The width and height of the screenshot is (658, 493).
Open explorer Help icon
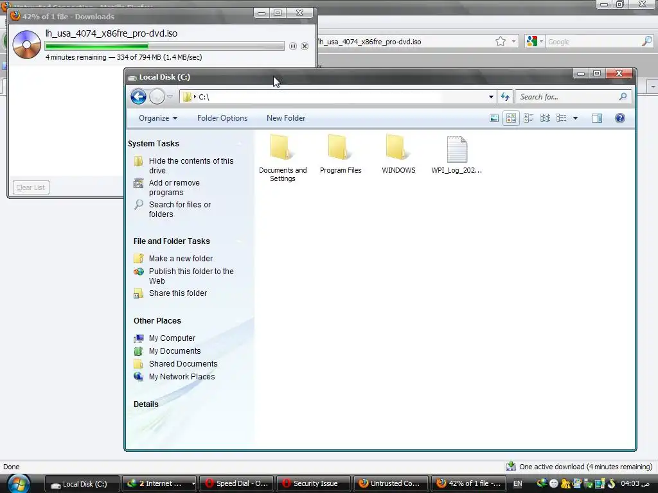tap(620, 118)
